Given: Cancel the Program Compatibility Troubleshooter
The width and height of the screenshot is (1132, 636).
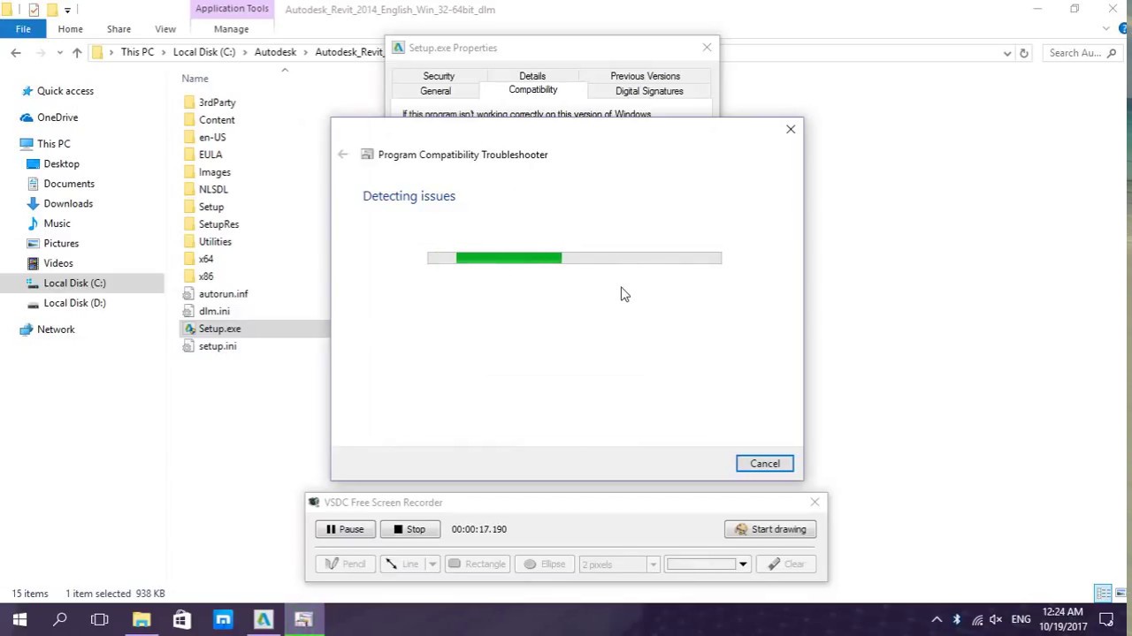Looking at the screenshot, I should point(765,463).
